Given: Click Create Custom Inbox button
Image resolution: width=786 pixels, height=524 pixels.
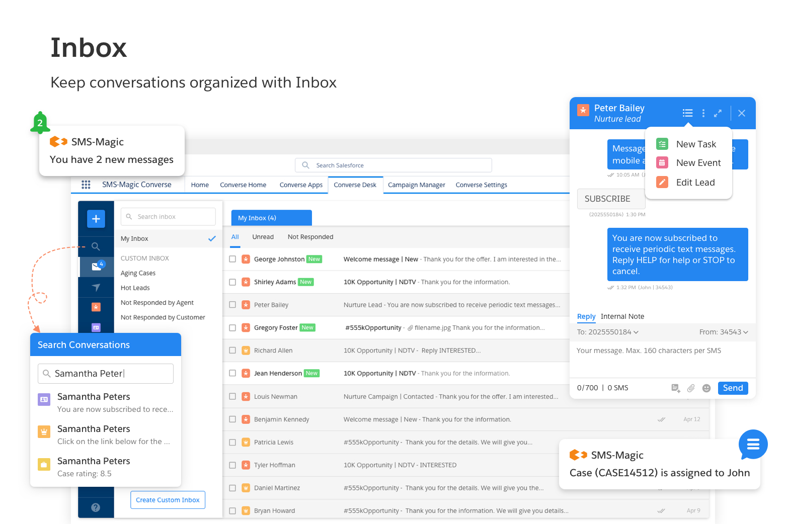Looking at the screenshot, I should [168, 500].
